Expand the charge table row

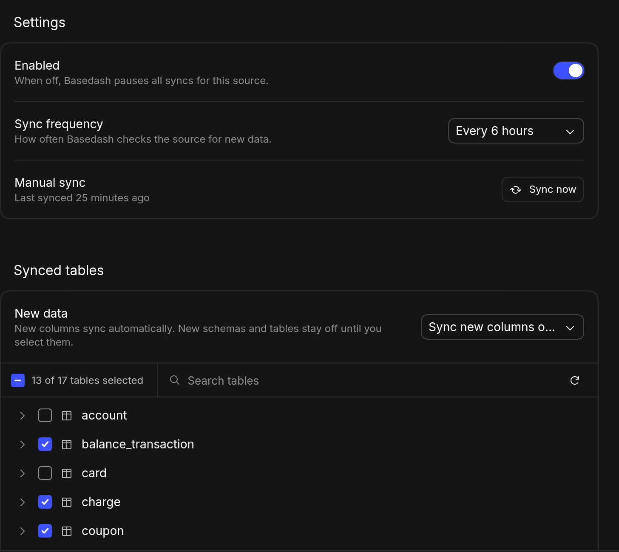23,502
